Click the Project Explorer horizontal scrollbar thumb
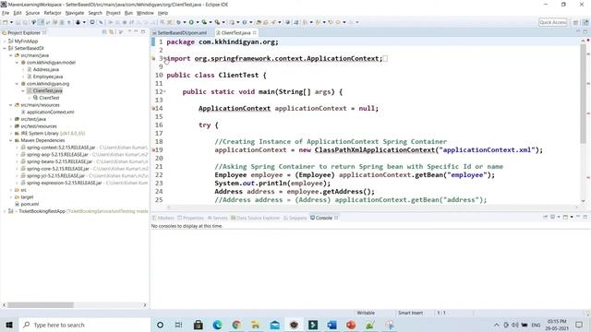Screen dimensions: 591x332 coord(41,305)
